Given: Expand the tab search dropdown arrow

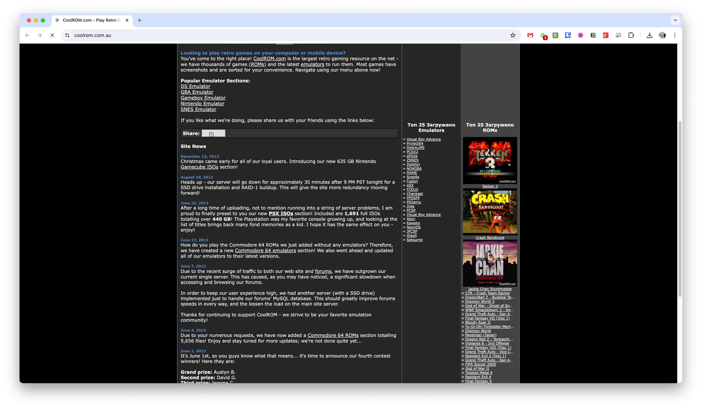Looking at the screenshot, I should [675, 20].
